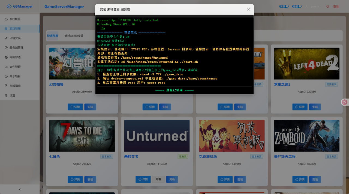
Task: Click the 饥荒联机版 cover image
Action: click(232, 136)
